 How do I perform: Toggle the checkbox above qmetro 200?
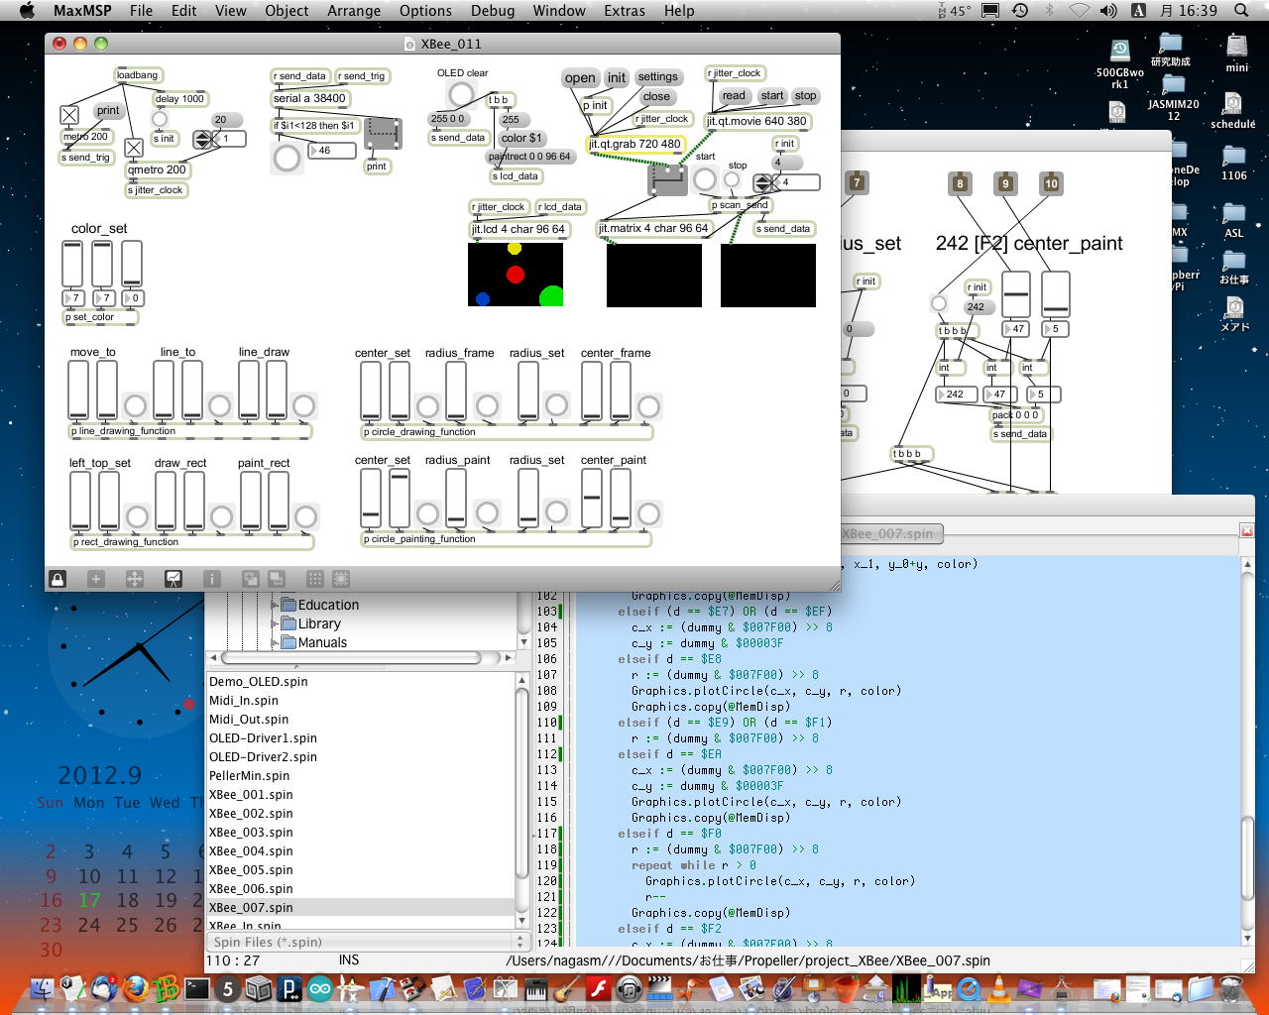pyautogui.click(x=134, y=148)
